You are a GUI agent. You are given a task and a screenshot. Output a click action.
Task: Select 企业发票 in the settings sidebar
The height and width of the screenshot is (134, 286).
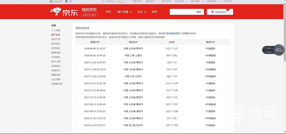(x=56, y=79)
